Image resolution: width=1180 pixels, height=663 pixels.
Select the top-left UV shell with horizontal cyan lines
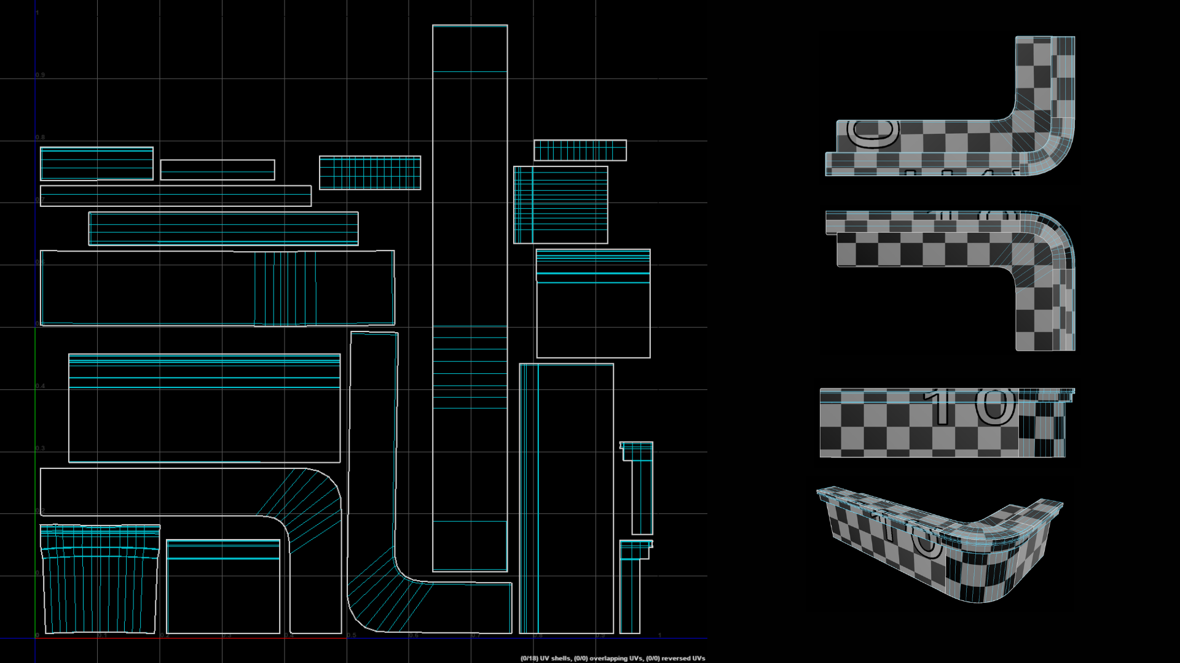pyautogui.click(x=96, y=163)
